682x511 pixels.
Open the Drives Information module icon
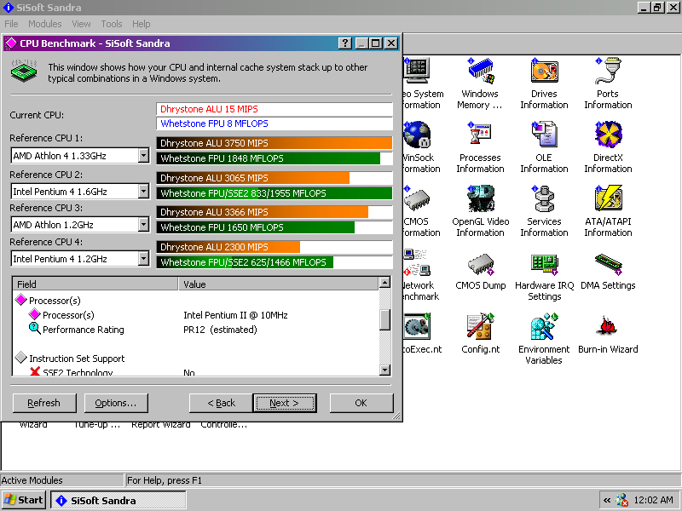pos(544,72)
